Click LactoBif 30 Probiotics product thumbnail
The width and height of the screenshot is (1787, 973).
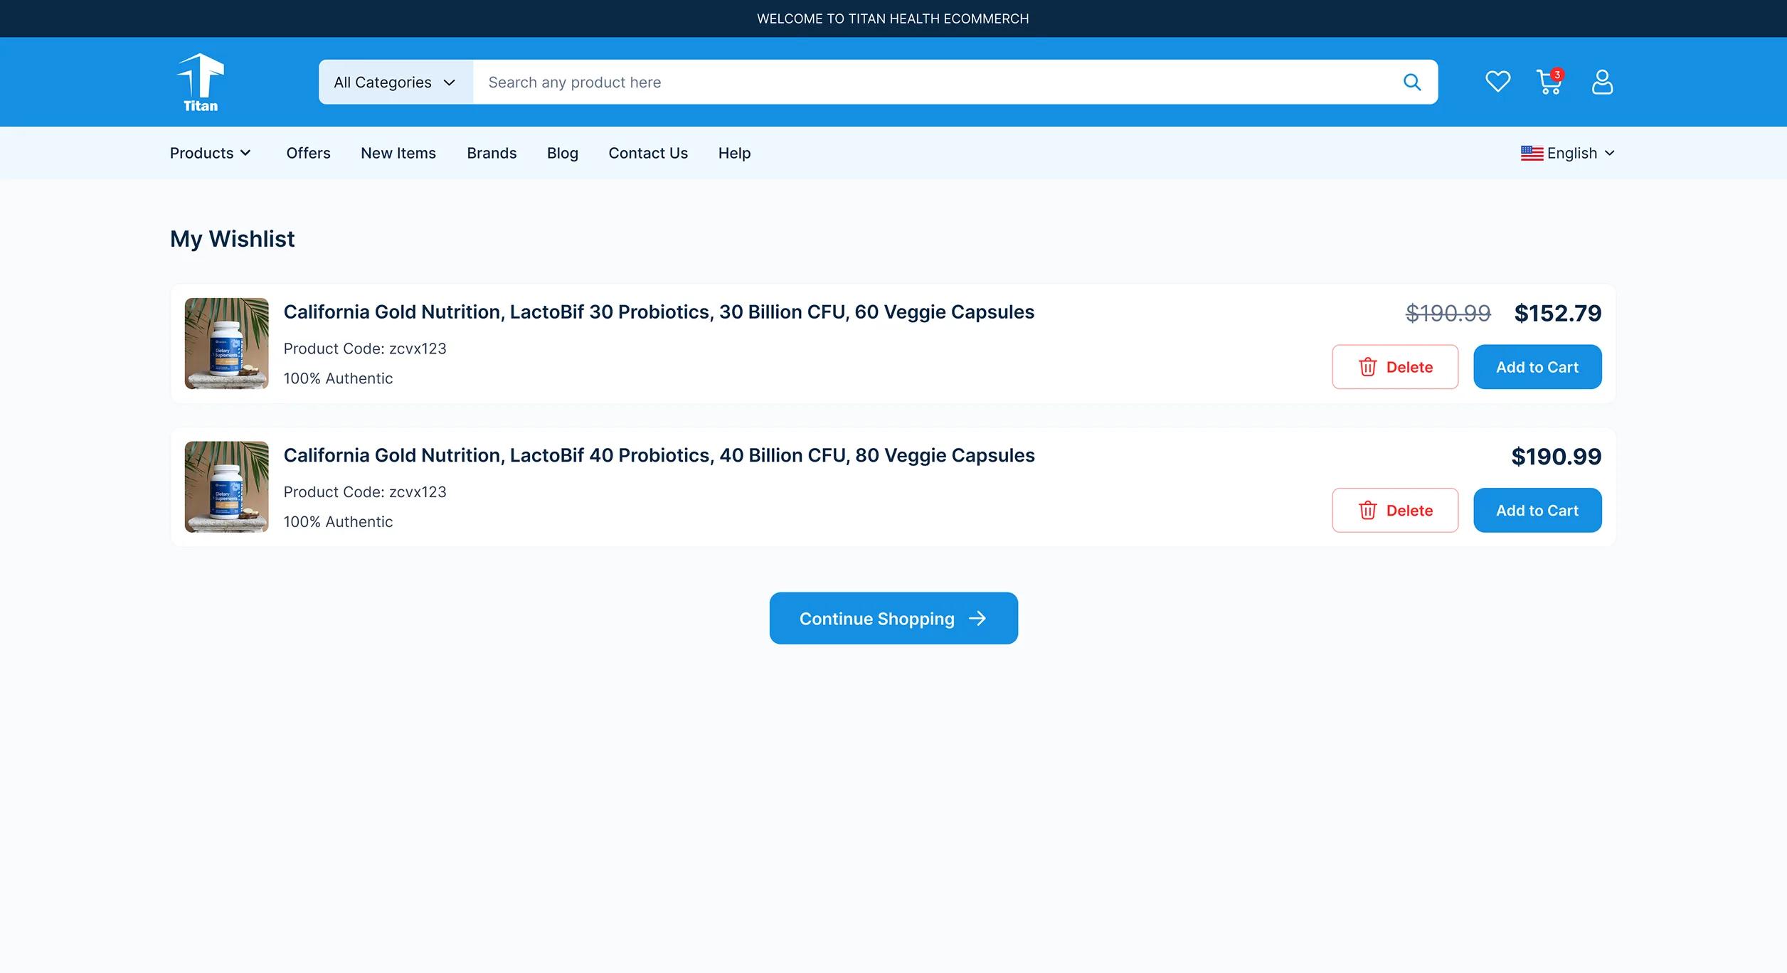[226, 344]
